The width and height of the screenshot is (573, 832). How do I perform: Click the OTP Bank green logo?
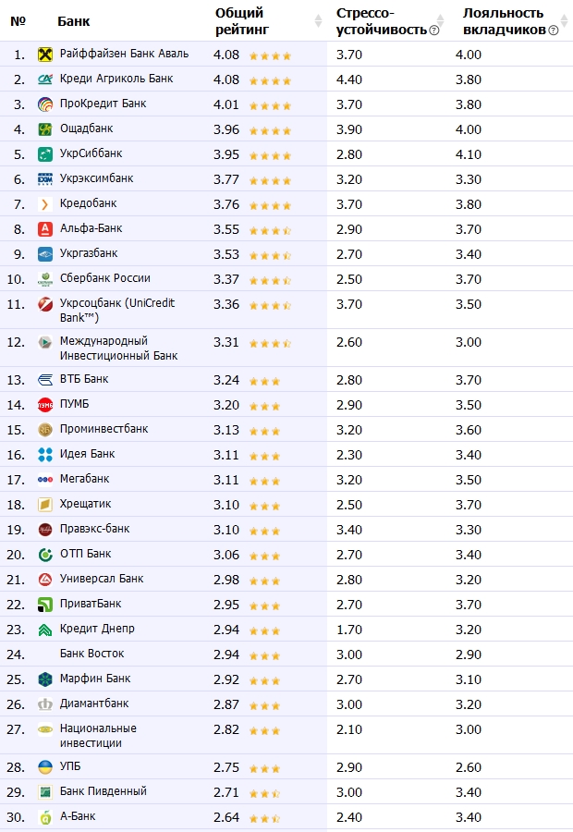[x=45, y=554]
